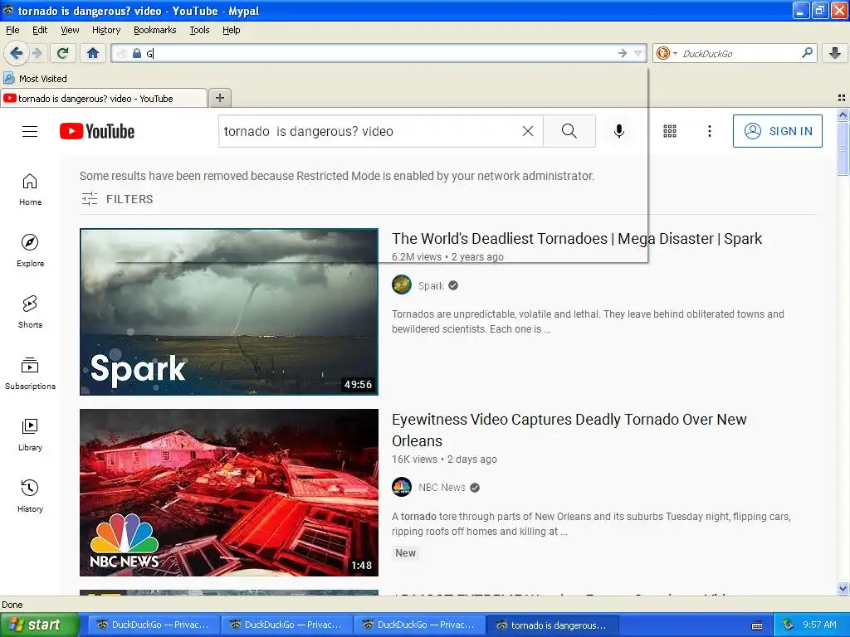The width and height of the screenshot is (850, 637).
Task: Open the DuckDuckGo search engine dropdown
Action: [x=667, y=53]
